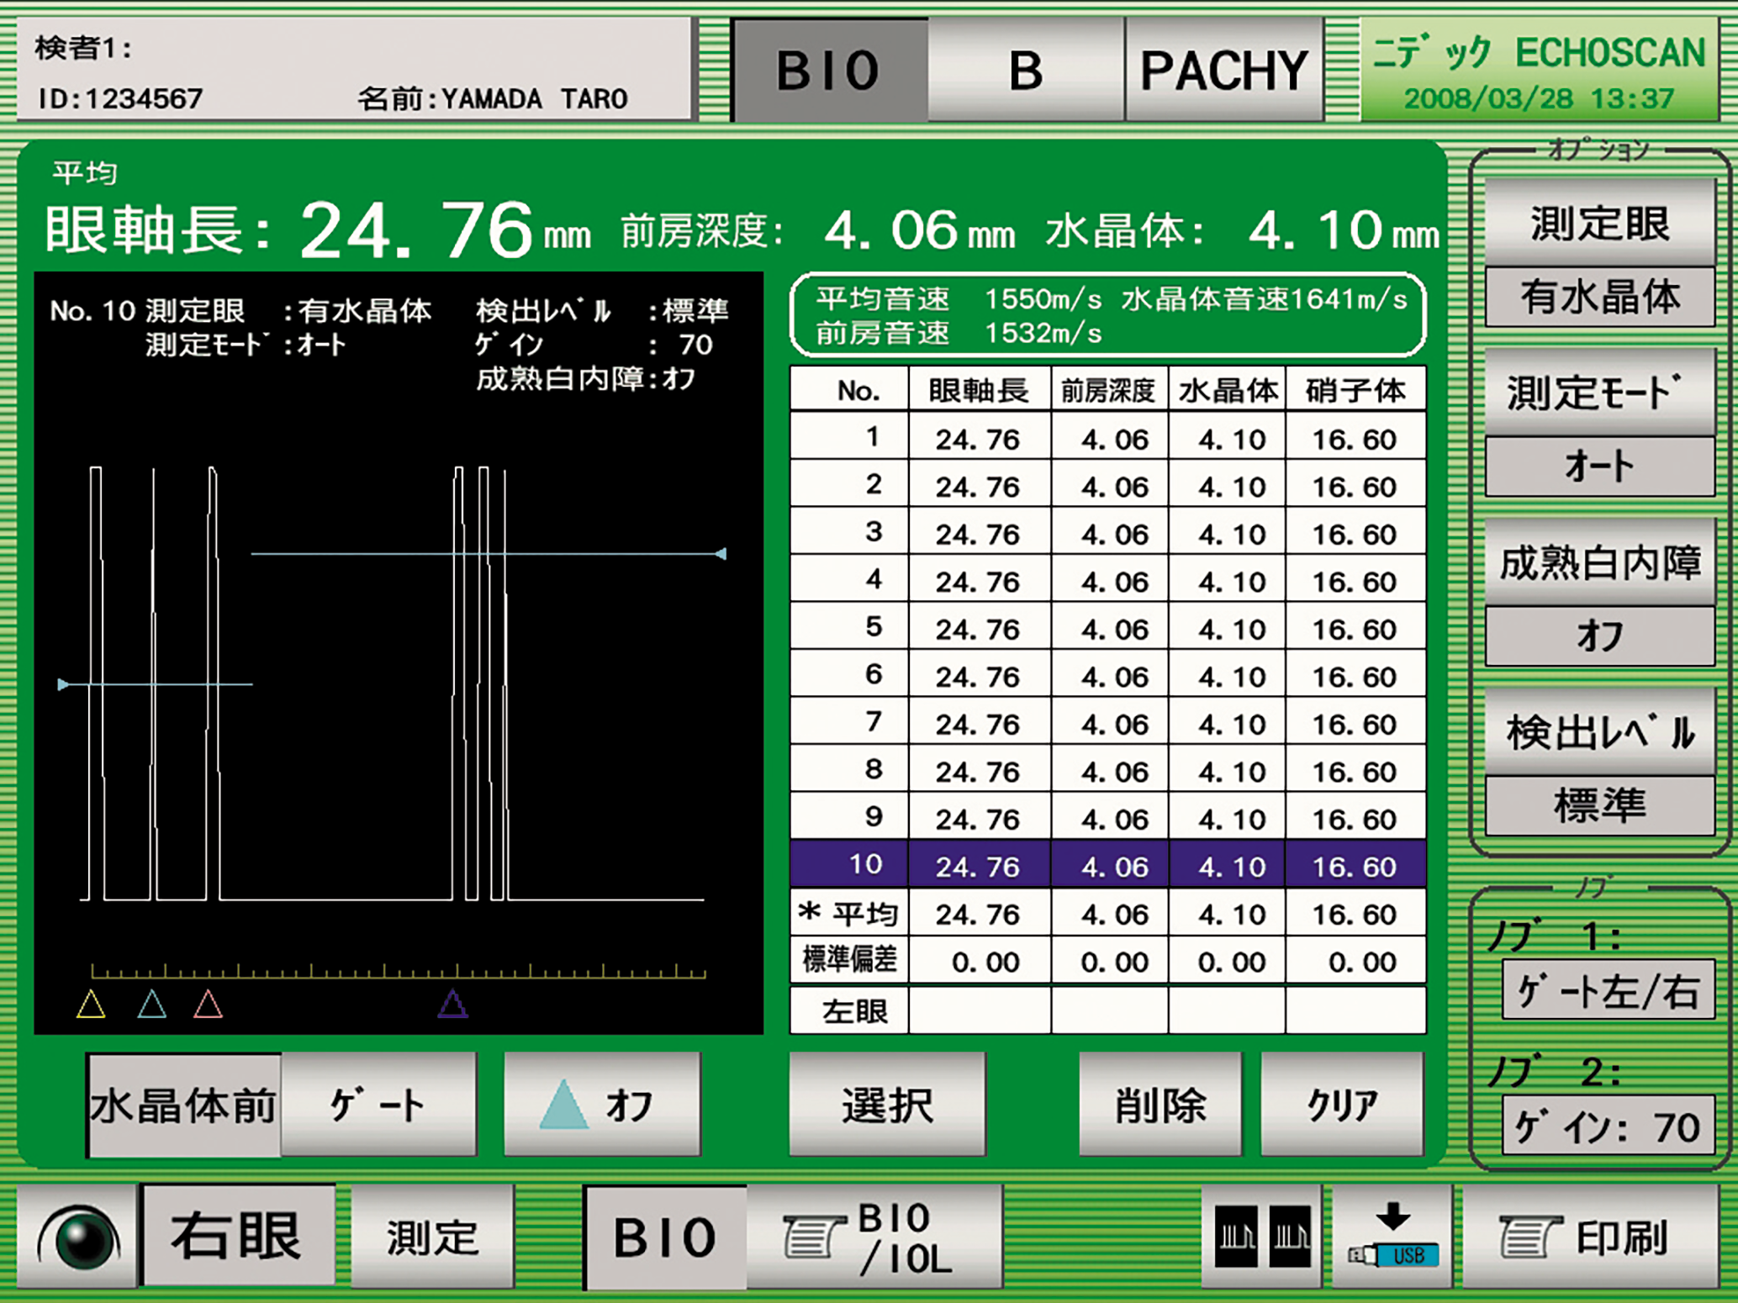The image size is (1738, 1303).
Task: Toggle the triangle marker オフ button
Action: pyautogui.click(x=602, y=1105)
